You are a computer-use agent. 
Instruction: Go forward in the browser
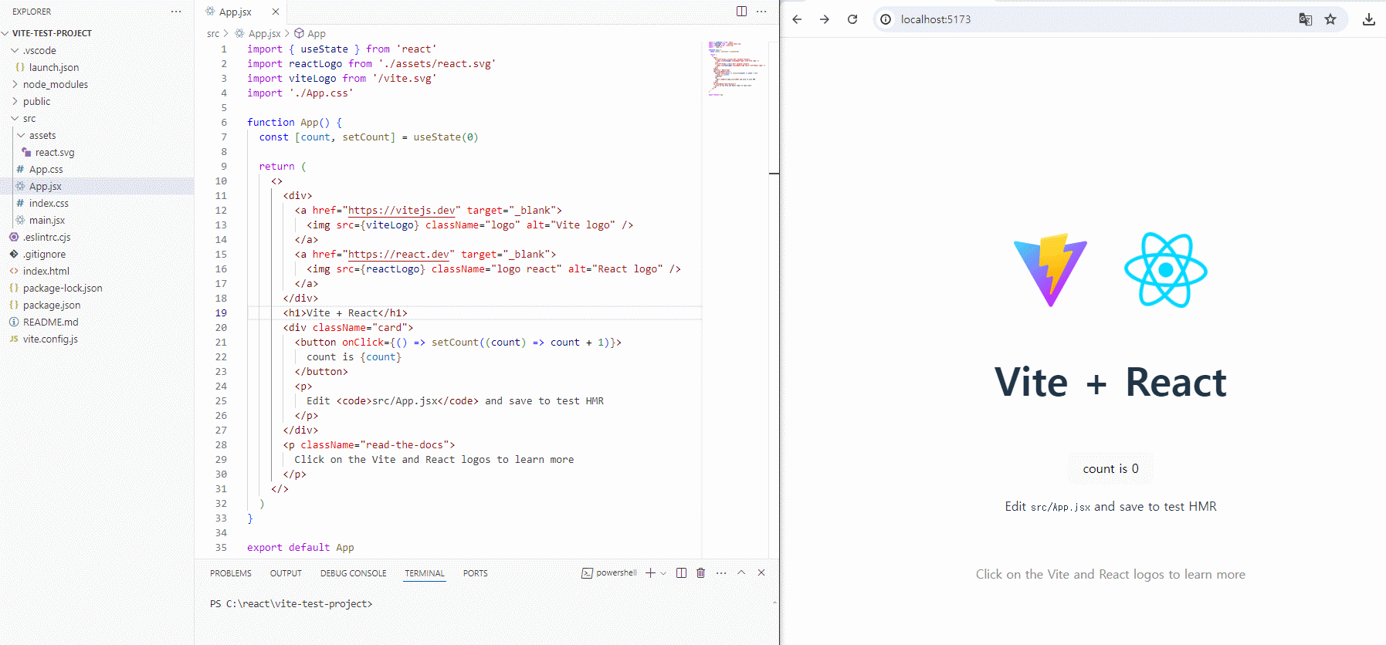(x=825, y=19)
